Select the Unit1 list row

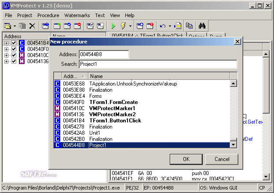pos(142,133)
